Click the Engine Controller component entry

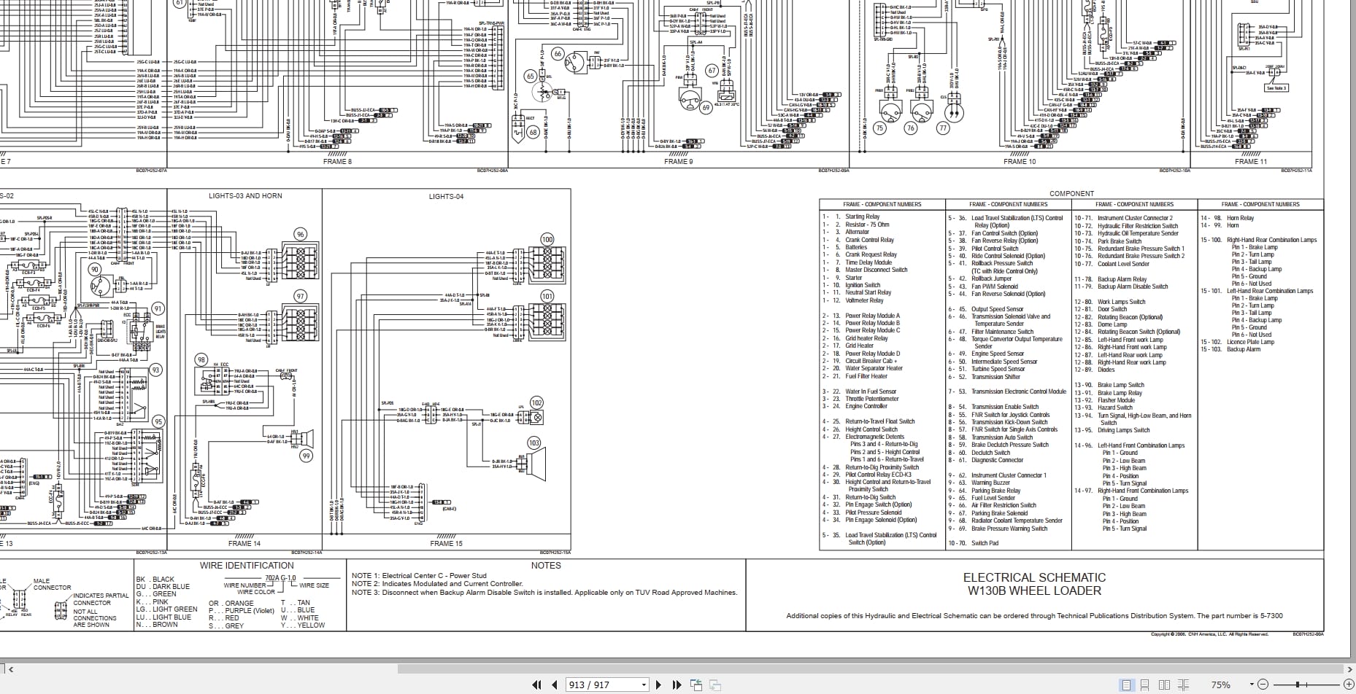(x=855, y=406)
